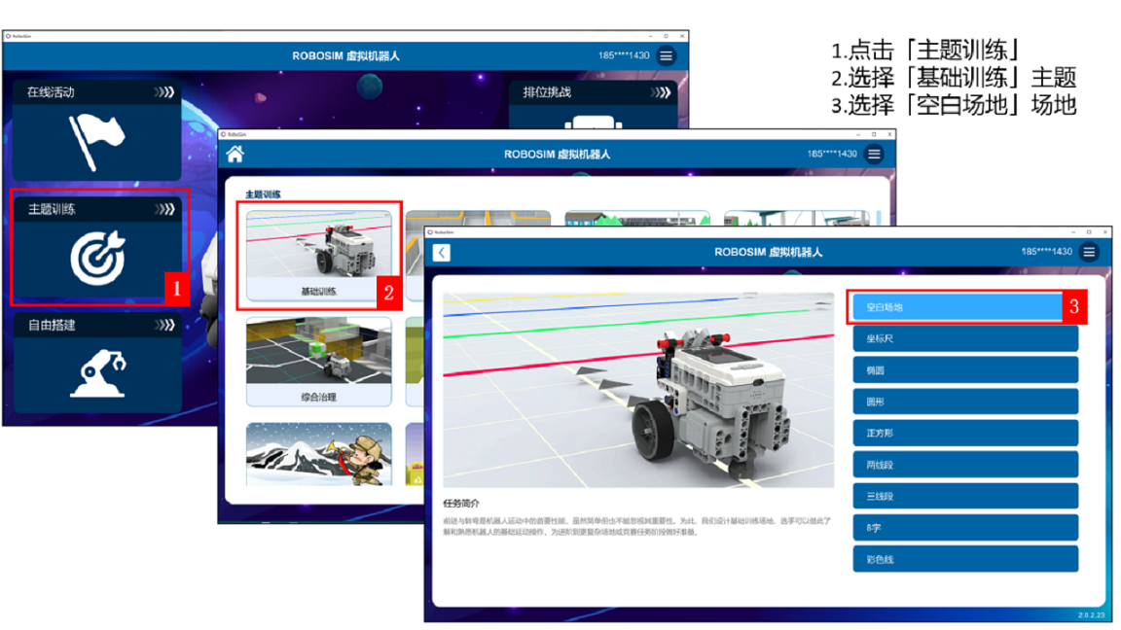This screenshot has width=1121, height=630.
Task: Click the back arrow on the field selection window
Action: pos(441,252)
